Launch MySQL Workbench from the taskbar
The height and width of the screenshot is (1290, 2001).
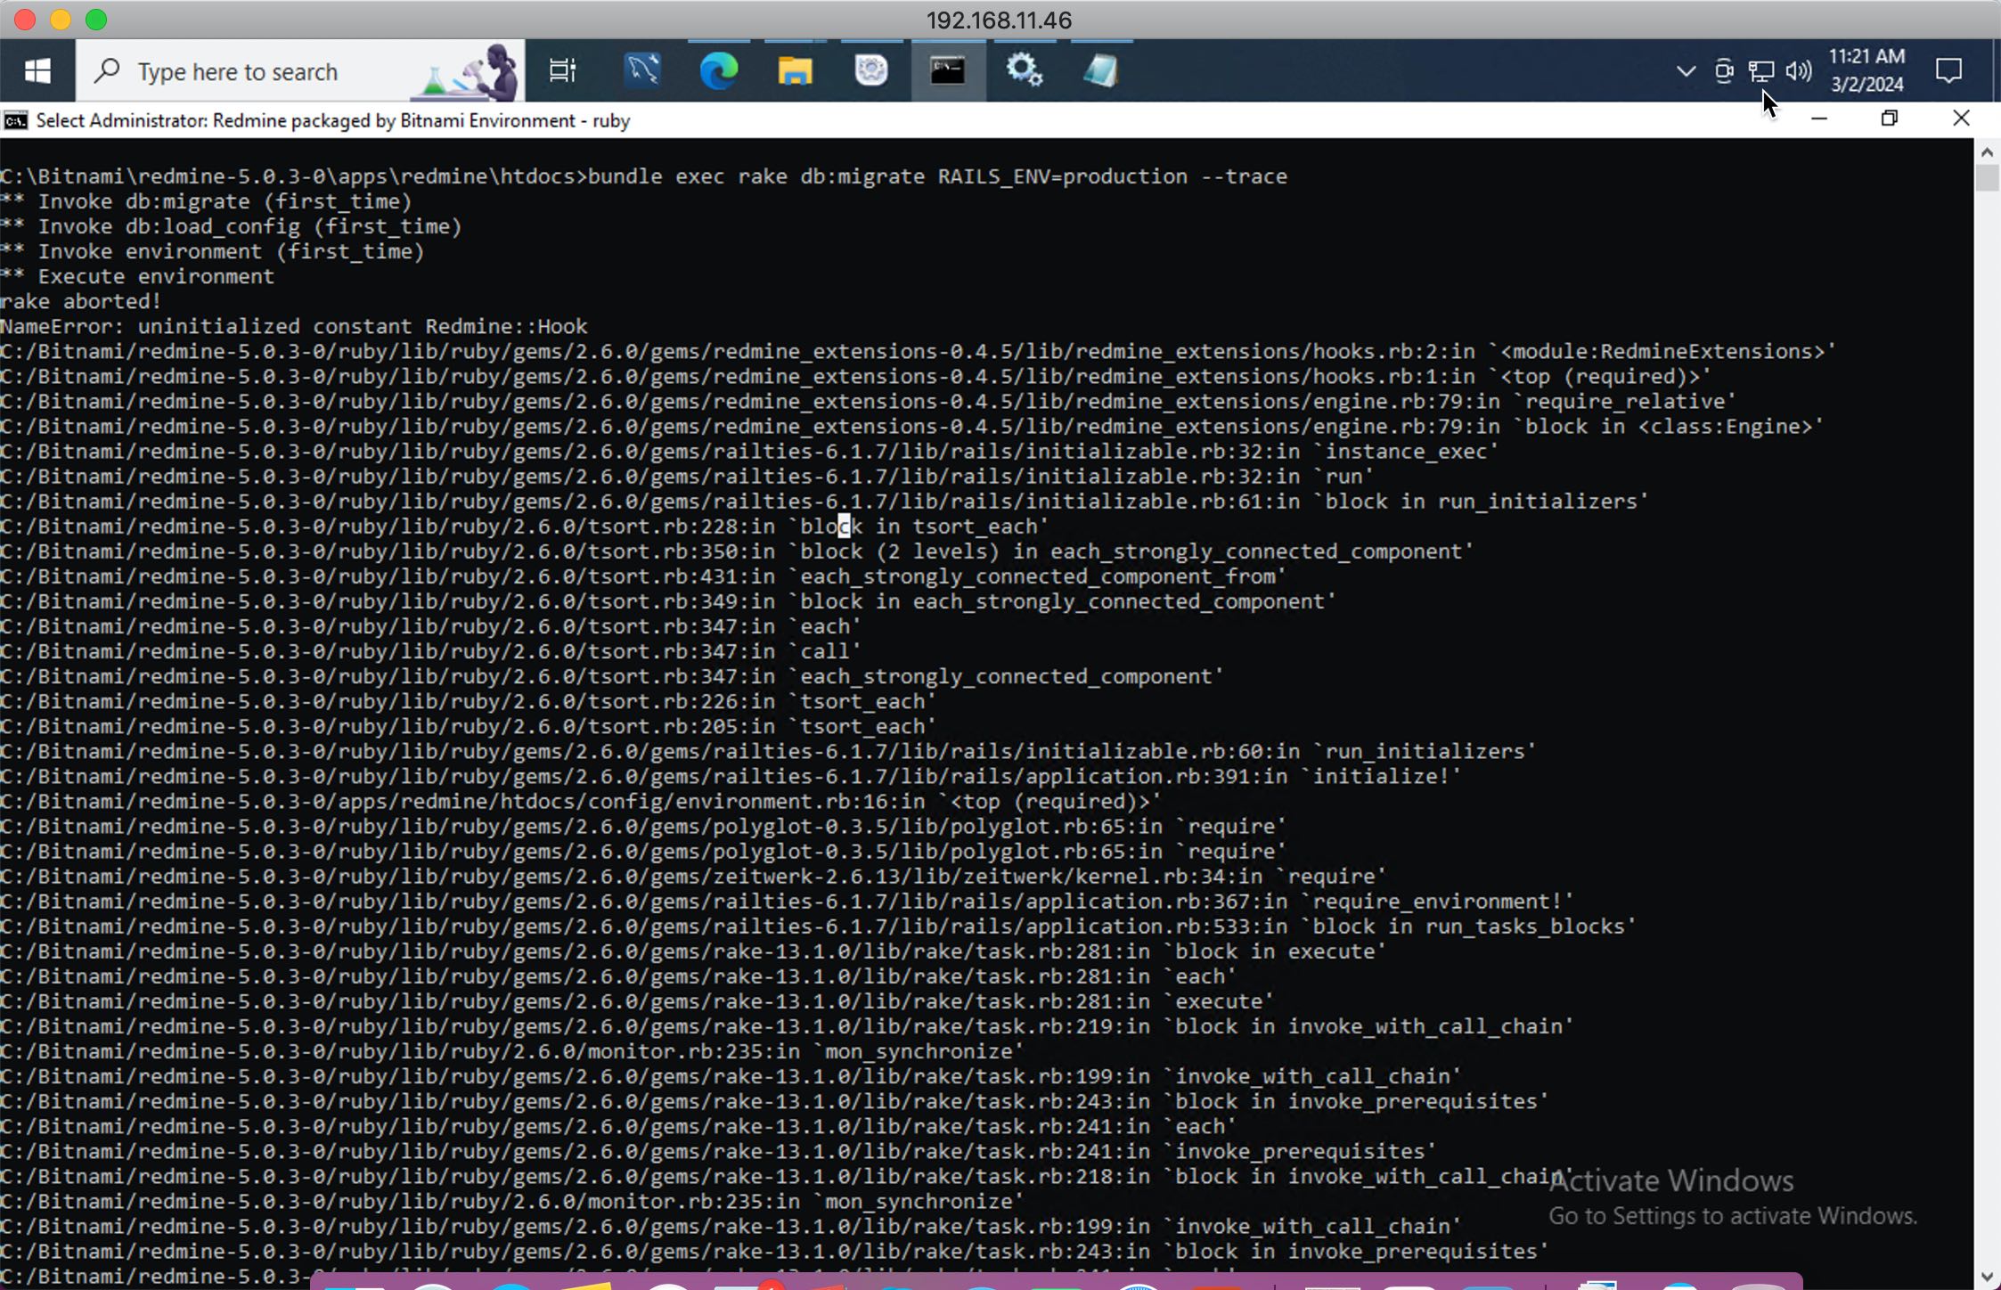pyautogui.click(x=642, y=70)
